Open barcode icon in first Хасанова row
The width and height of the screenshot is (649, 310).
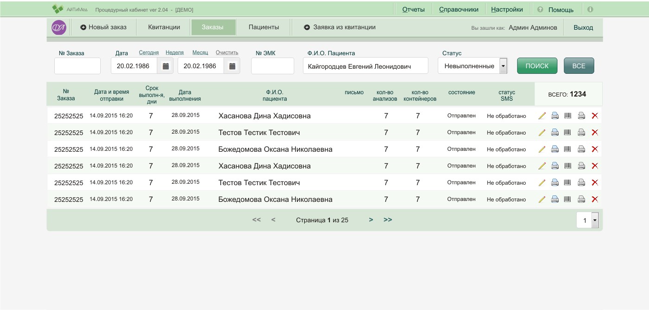pyautogui.click(x=567, y=116)
